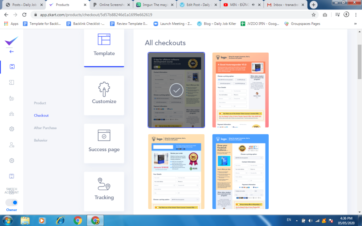Image resolution: width=362 pixels, height=226 pixels.
Task: Choose the blue Facebook Audience checkout template
Action: tap(240, 172)
